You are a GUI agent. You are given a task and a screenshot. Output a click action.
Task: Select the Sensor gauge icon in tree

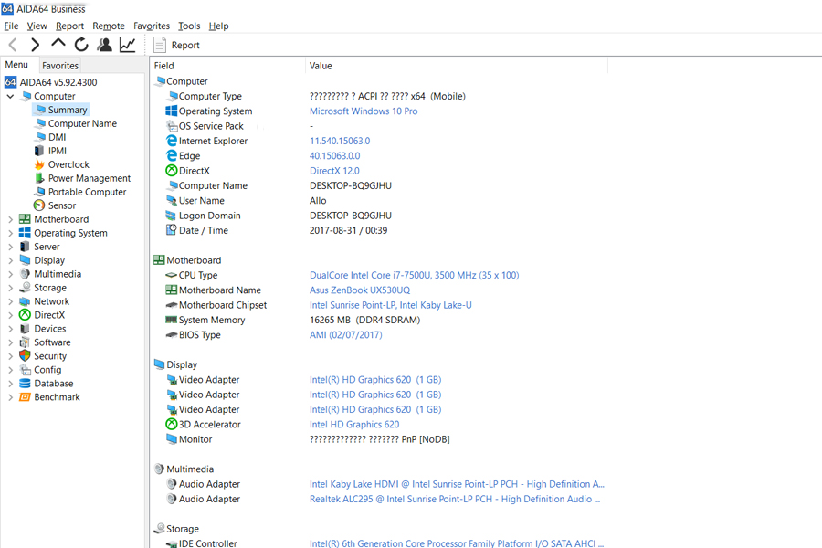(39, 205)
